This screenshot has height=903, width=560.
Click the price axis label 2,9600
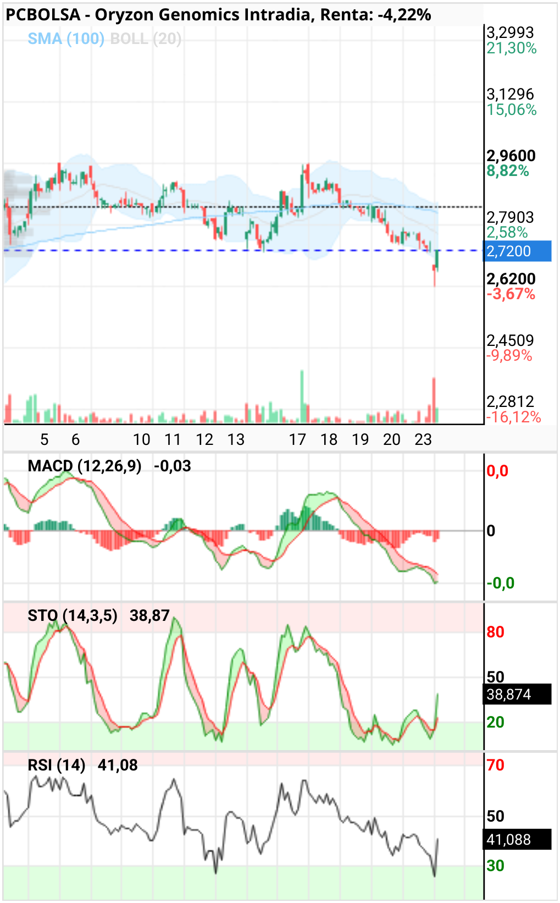pyautogui.click(x=511, y=156)
